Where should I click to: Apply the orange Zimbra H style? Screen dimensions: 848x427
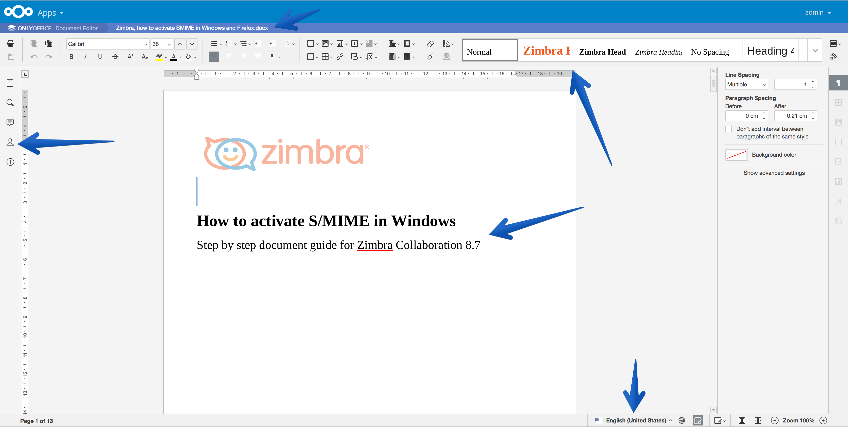[546, 51]
